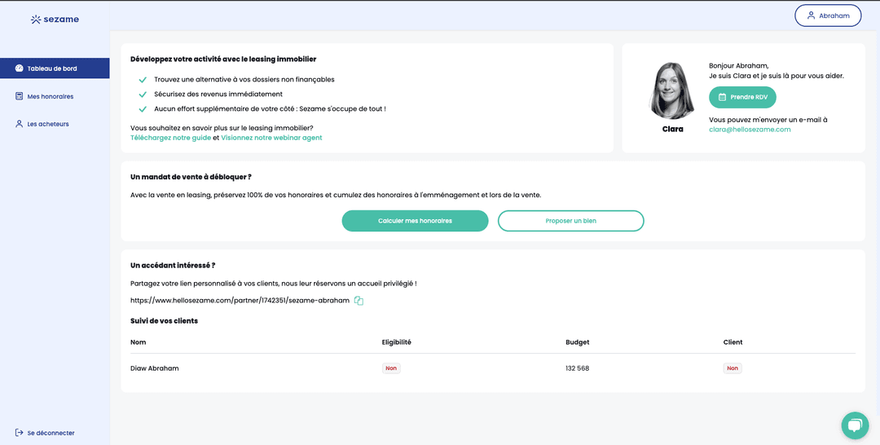Copy the personalized partner link
The height and width of the screenshot is (445, 880).
coord(359,301)
